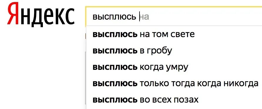Click the words только тогда когда никогда
Screen dimensions: 262x109
(x=199, y=84)
